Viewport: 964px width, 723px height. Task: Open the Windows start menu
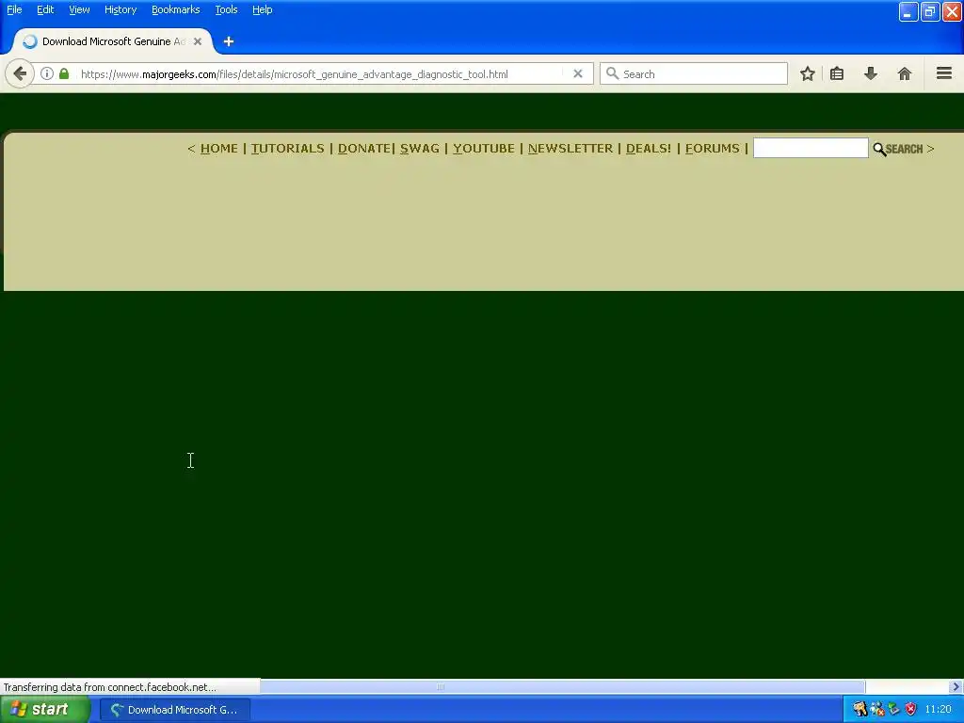pos(44,710)
